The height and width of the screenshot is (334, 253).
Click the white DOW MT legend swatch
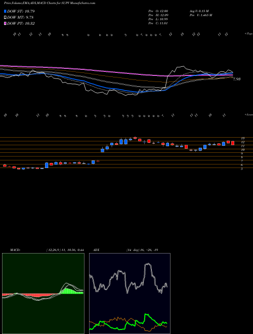click(x=6, y=18)
